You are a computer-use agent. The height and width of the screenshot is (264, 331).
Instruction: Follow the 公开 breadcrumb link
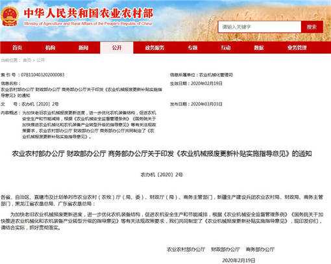(x=40, y=60)
